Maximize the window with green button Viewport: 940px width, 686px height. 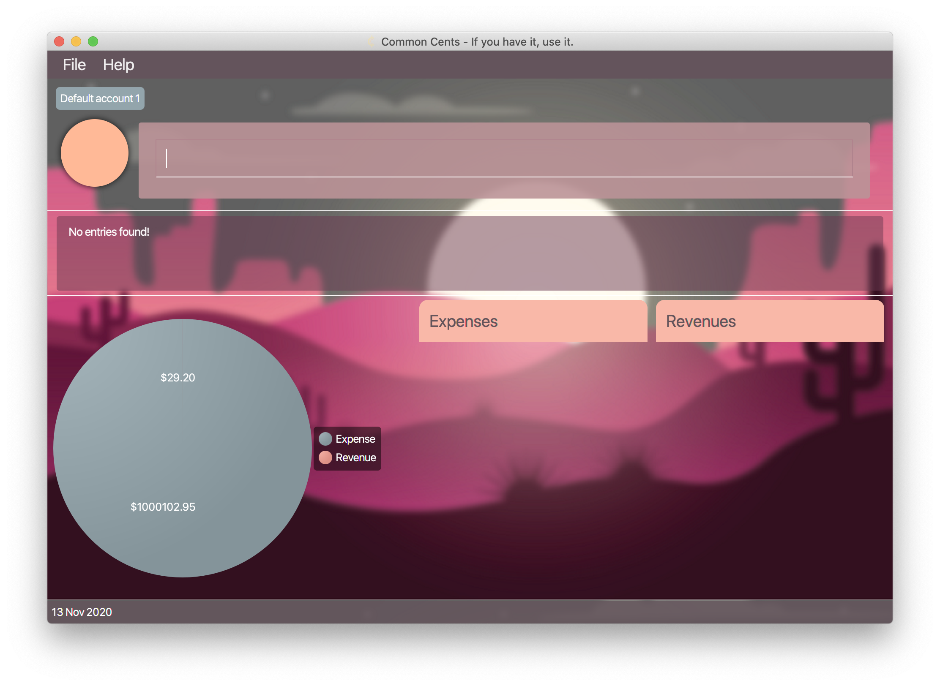point(93,41)
